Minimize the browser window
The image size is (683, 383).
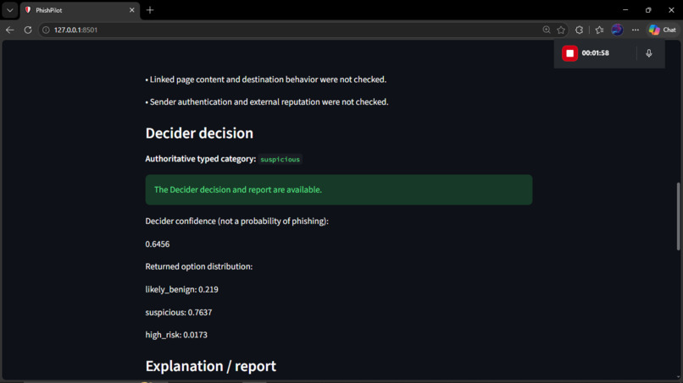tap(625, 10)
